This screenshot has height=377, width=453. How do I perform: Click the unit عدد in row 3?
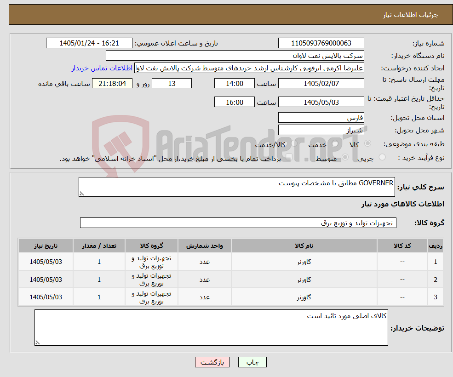(x=205, y=297)
